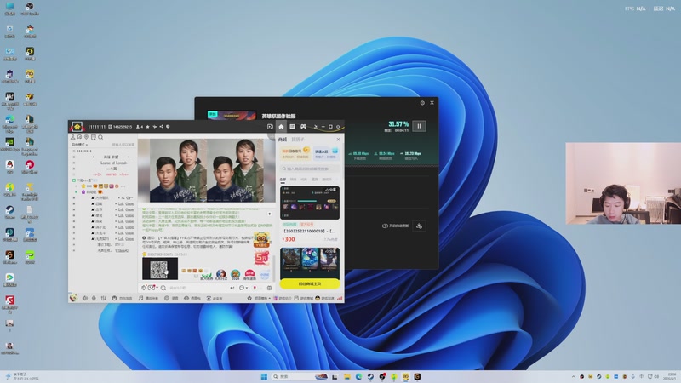681x383 pixels.
Task: Click the magnifier icon beside chat input
Action: pyautogui.click(x=163, y=288)
